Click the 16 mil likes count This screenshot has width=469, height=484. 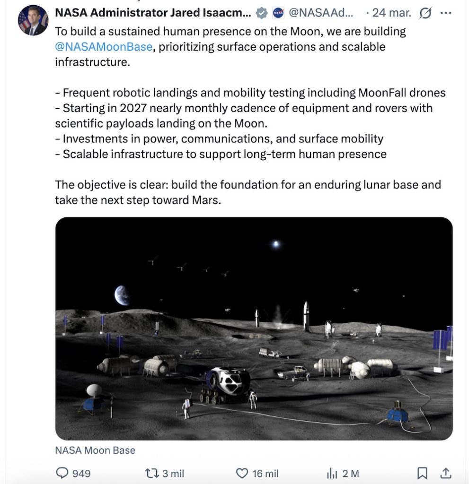[x=265, y=473]
